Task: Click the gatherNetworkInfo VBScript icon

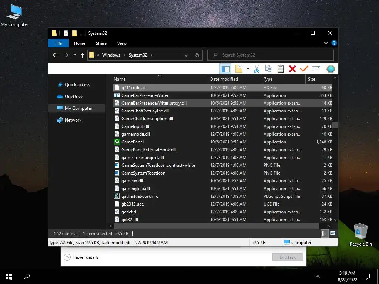Action: pos(117,196)
